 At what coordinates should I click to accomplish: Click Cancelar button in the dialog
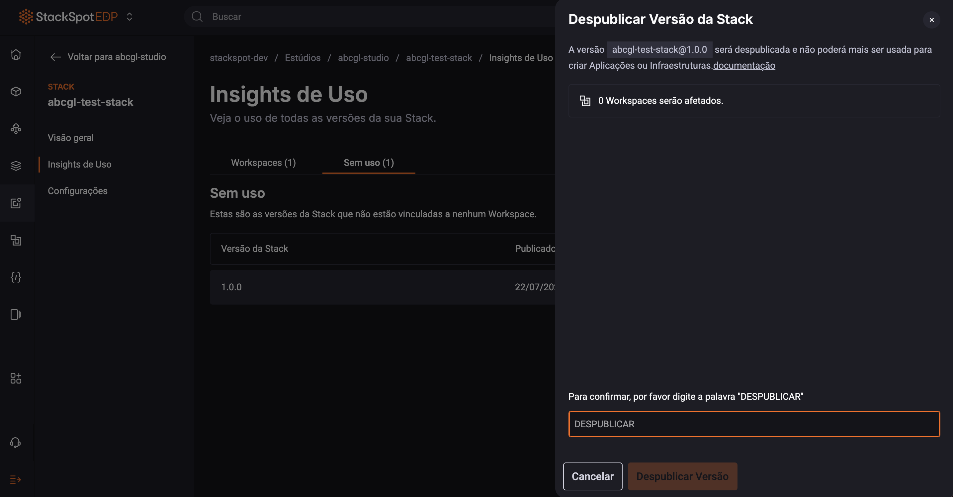(592, 476)
